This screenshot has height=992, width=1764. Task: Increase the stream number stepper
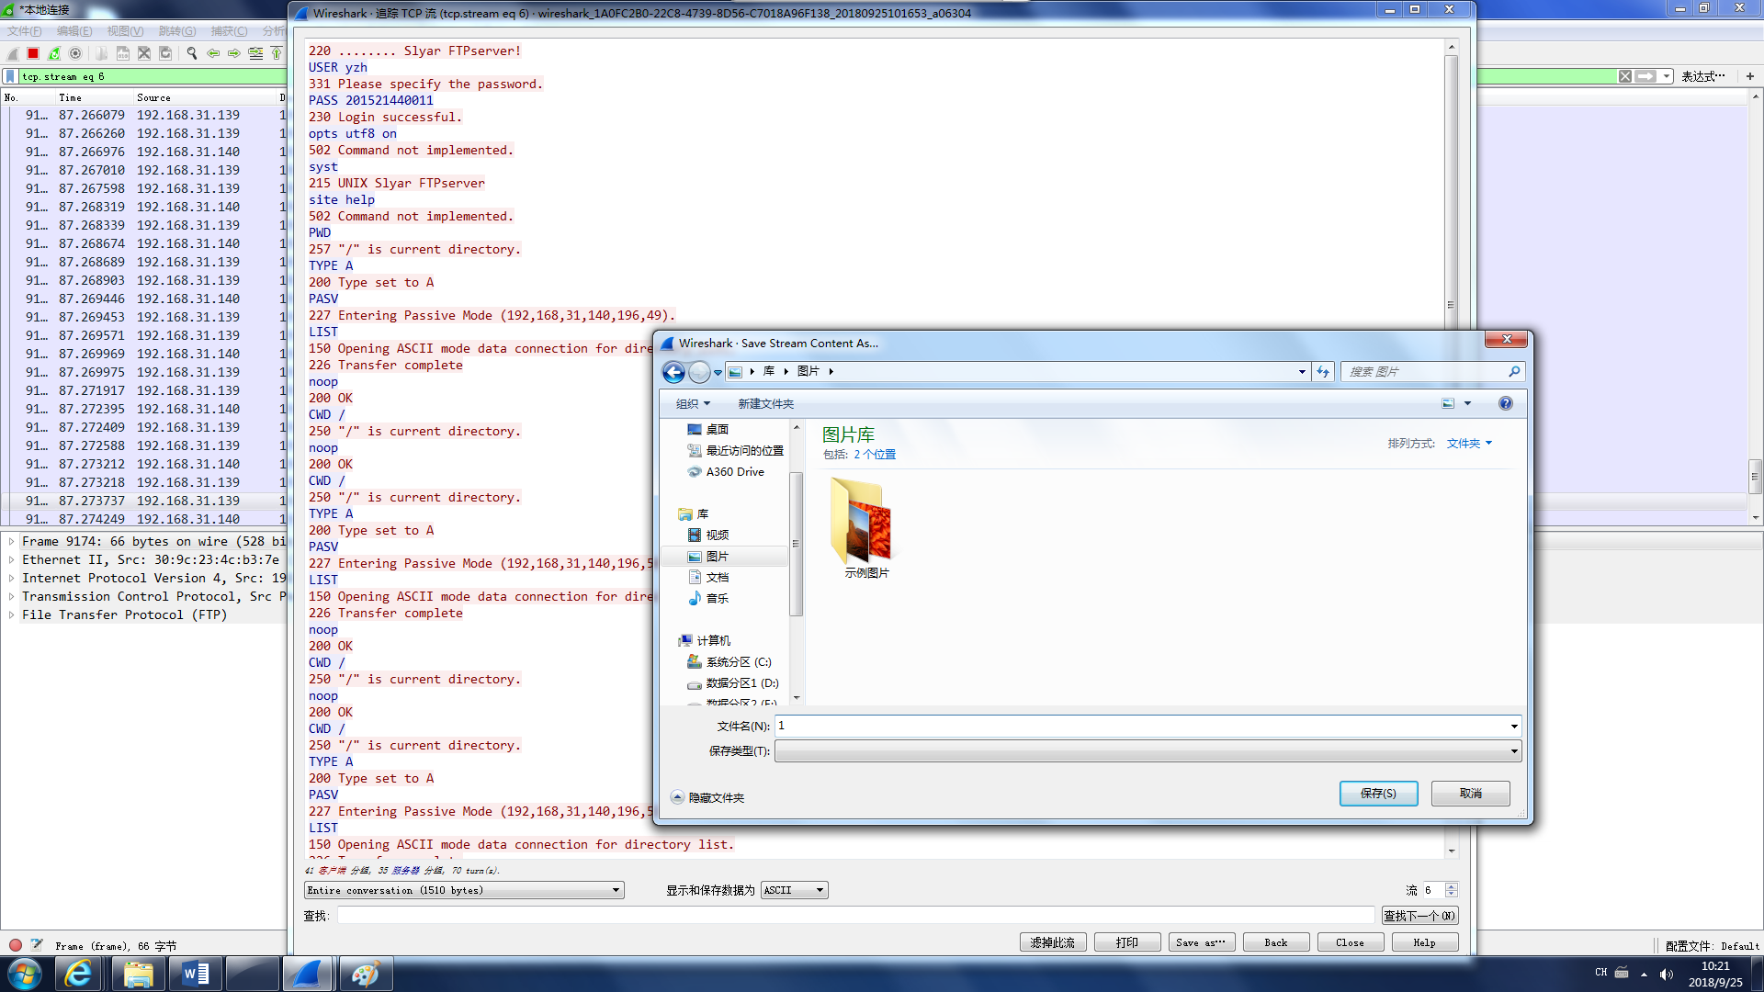1452,886
